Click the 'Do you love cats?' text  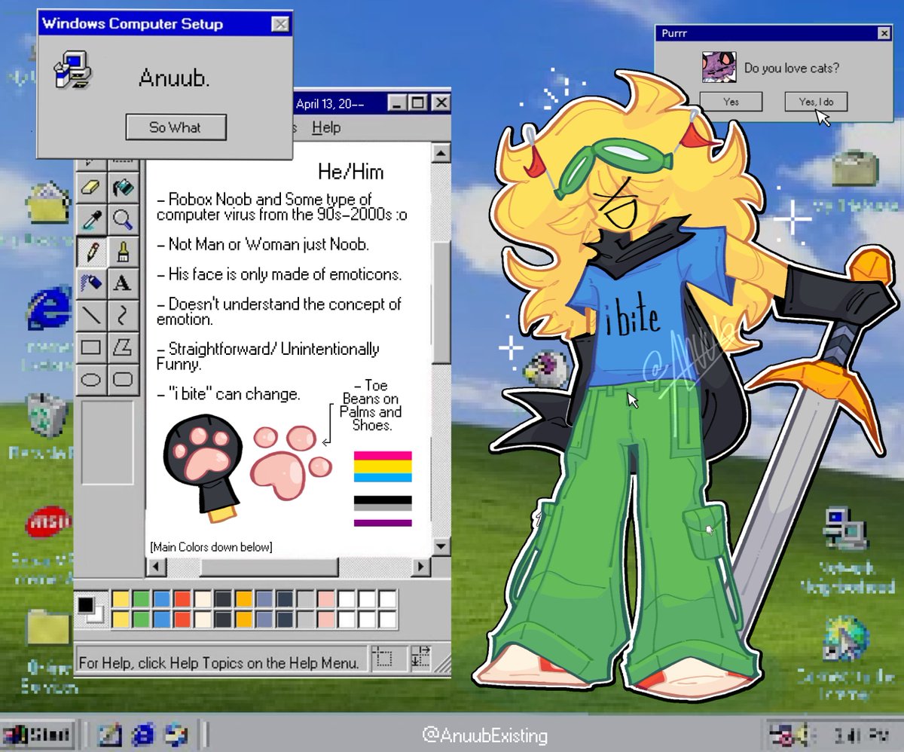[x=792, y=68]
